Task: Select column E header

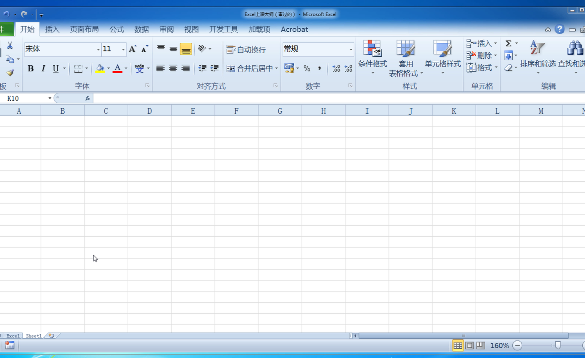Action: tap(193, 111)
